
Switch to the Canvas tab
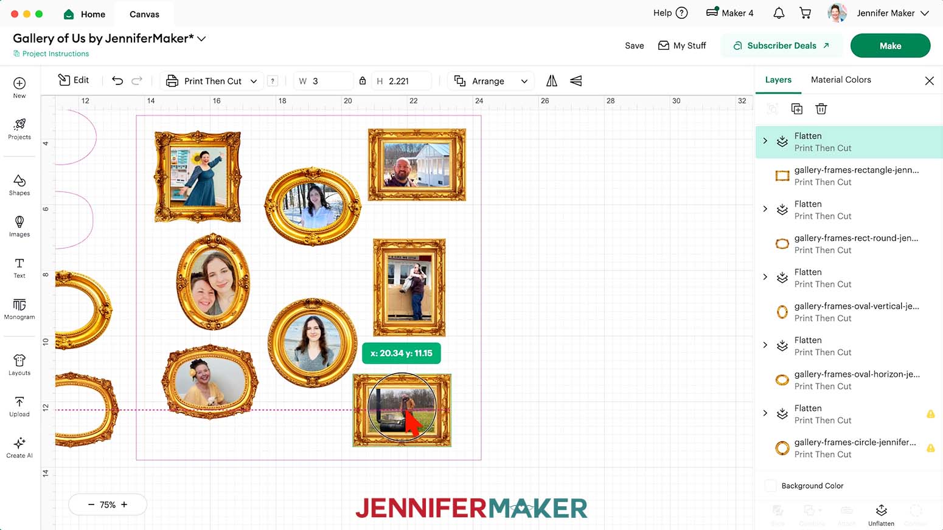[144, 14]
